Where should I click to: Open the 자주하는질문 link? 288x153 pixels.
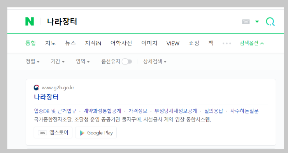[x=244, y=111]
